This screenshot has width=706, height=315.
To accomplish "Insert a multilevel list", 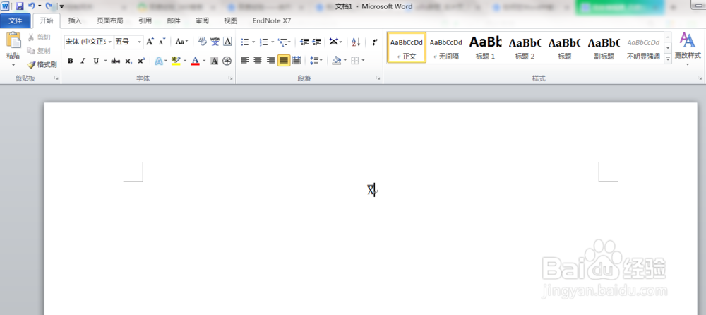I will 282,42.
